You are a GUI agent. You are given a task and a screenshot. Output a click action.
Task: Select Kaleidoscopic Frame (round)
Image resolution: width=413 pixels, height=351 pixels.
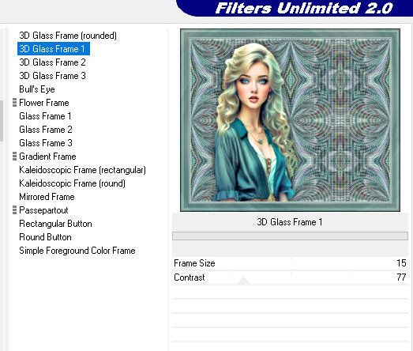pos(72,183)
